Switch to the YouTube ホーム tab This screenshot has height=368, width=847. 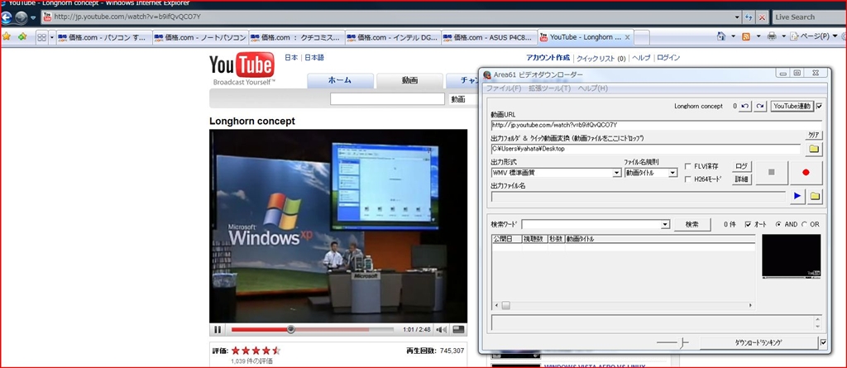pyautogui.click(x=340, y=80)
